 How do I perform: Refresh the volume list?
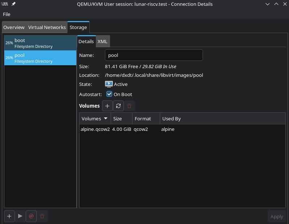point(118,106)
